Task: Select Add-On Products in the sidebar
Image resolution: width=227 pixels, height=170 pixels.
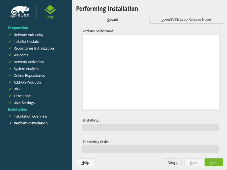Action: click(27, 82)
